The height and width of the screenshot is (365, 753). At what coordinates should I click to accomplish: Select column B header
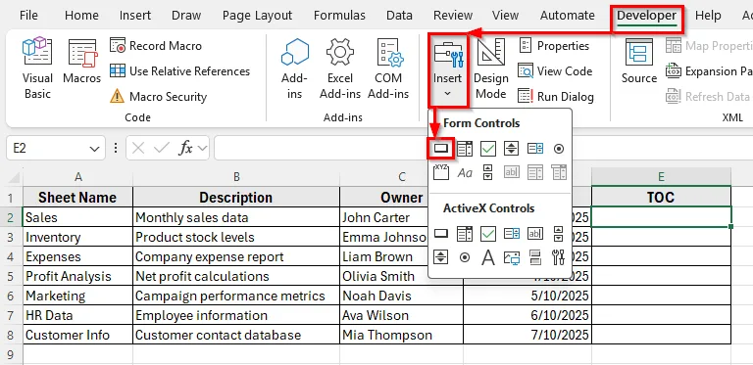point(236,177)
